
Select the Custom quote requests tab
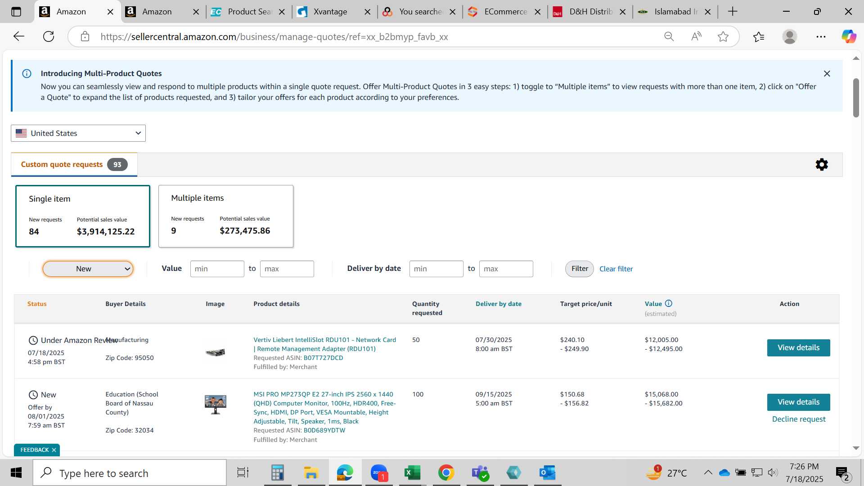(74, 164)
